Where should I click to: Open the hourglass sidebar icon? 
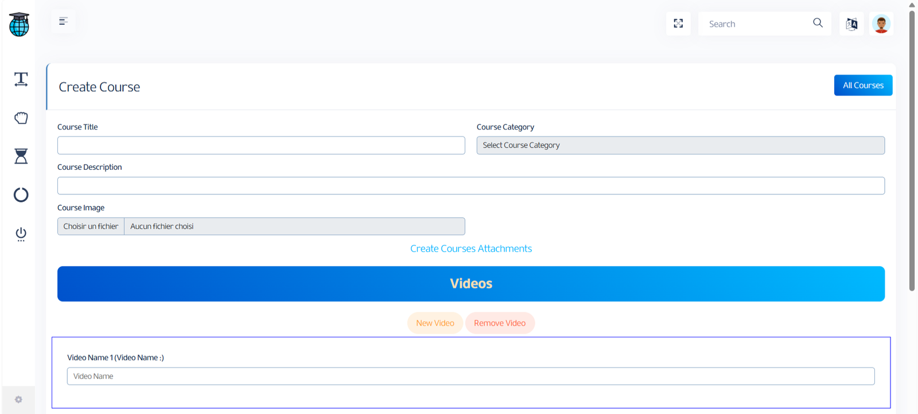coord(21,156)
